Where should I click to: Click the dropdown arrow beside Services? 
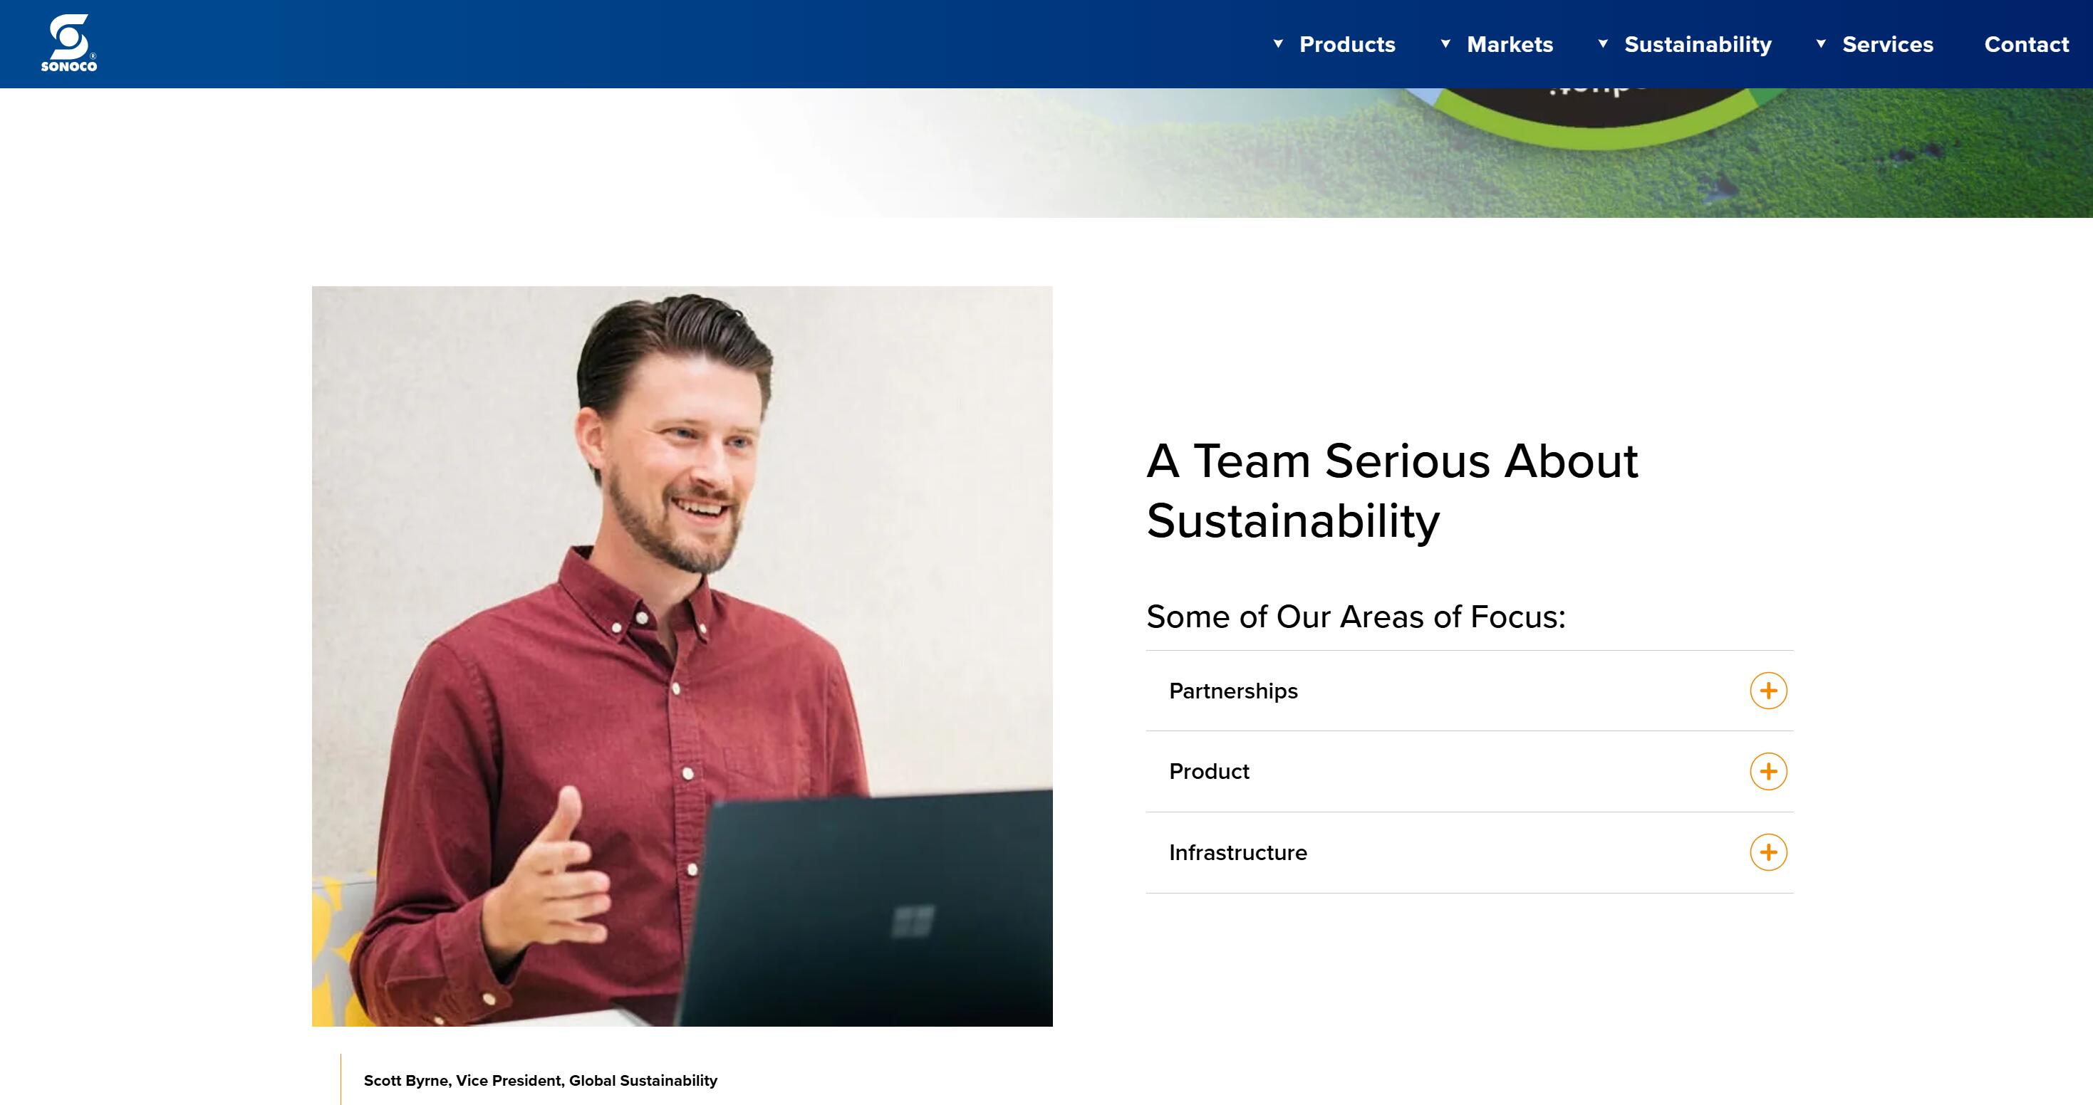click(1820, 45)
